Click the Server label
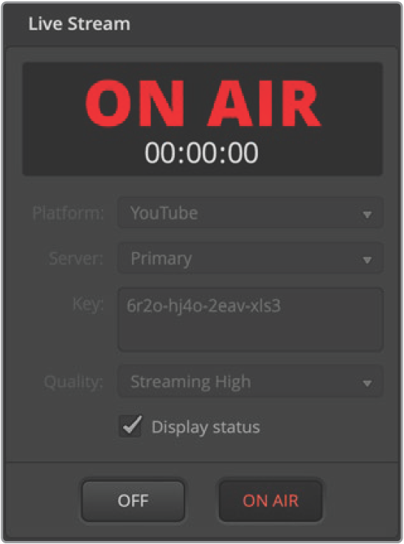Viewport: 404px width, 544px height. (x=76, y=259)
